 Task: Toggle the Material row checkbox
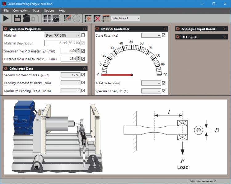click(x=83, y=35)
